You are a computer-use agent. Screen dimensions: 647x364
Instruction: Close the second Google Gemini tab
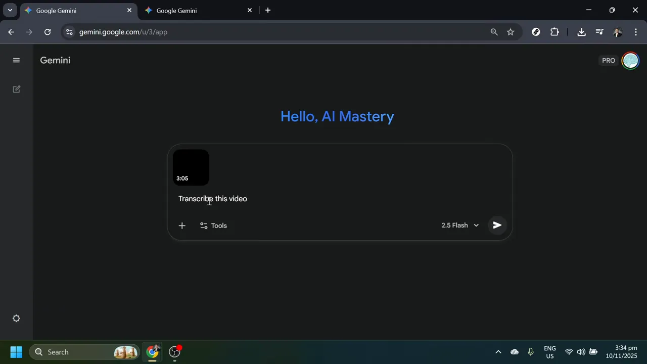(249, 10)
